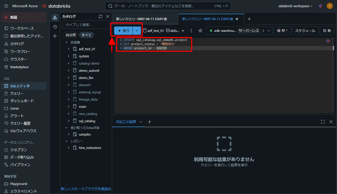Click the catalog refresh icon
Viewport: 337px width, 194px height.
[100, 16]
